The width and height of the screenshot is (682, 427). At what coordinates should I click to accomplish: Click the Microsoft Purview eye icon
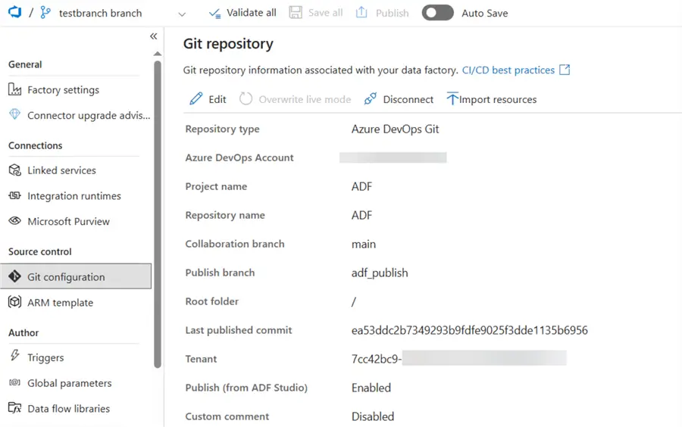point(15,220)
